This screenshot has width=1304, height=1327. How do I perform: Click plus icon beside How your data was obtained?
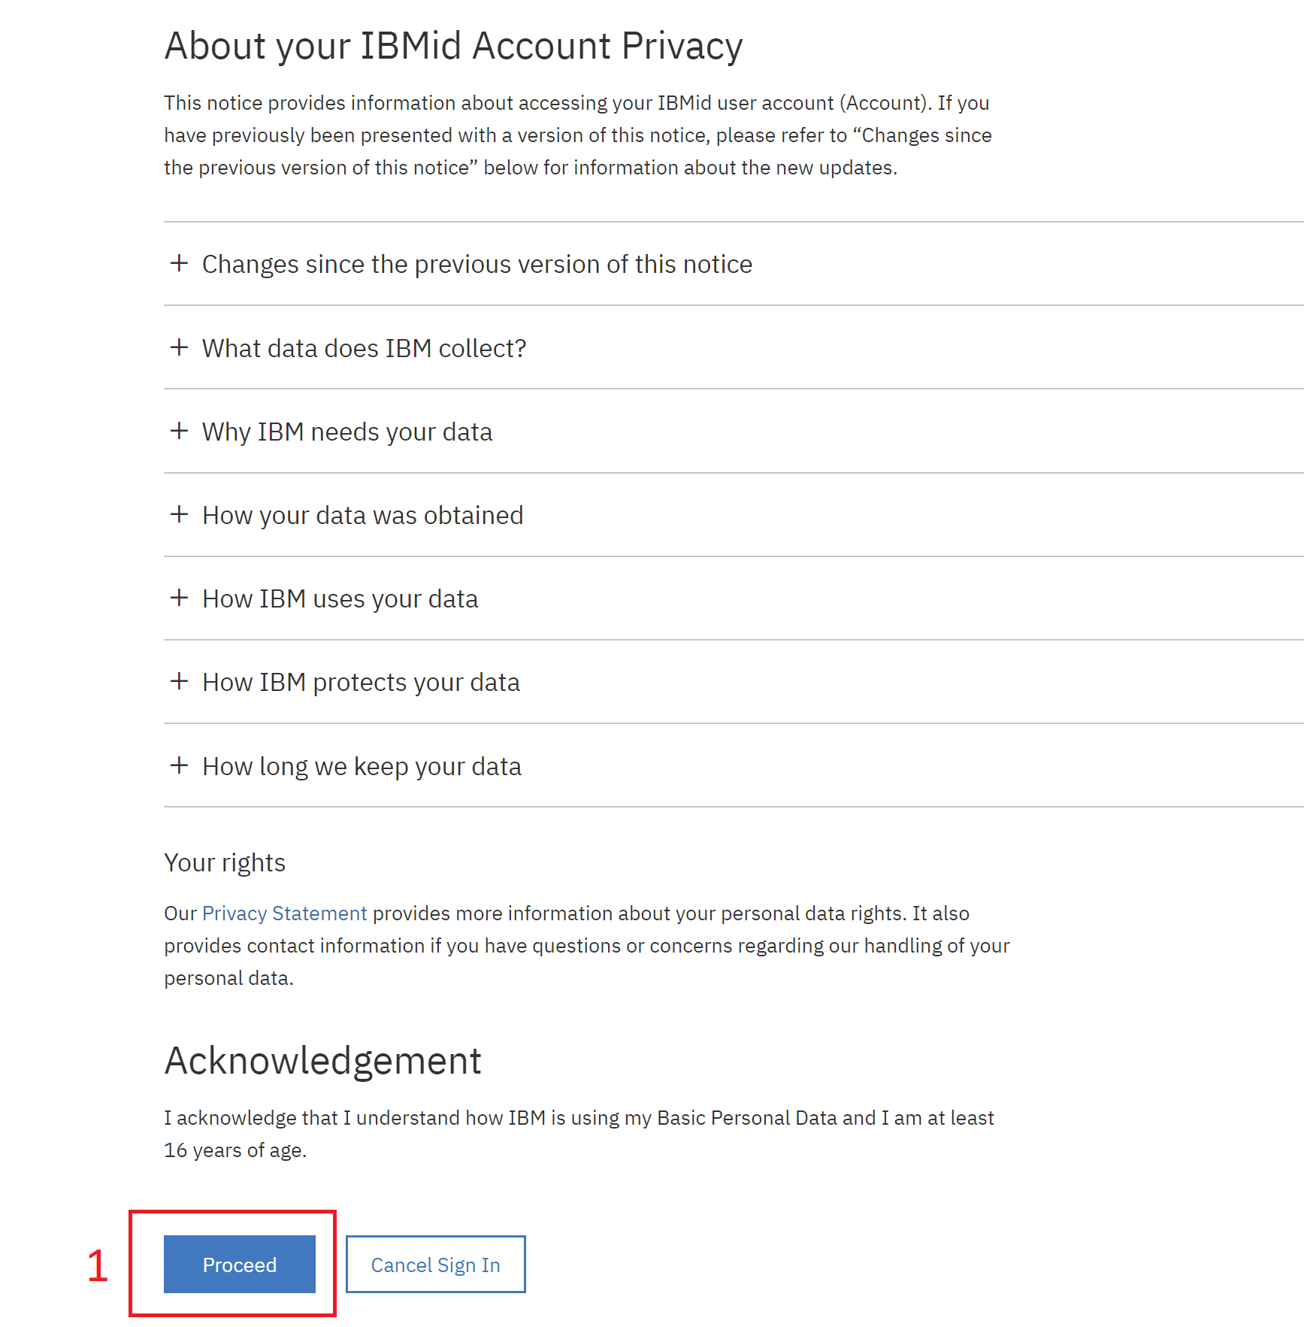pyautogui.click(x=179, y=514)
